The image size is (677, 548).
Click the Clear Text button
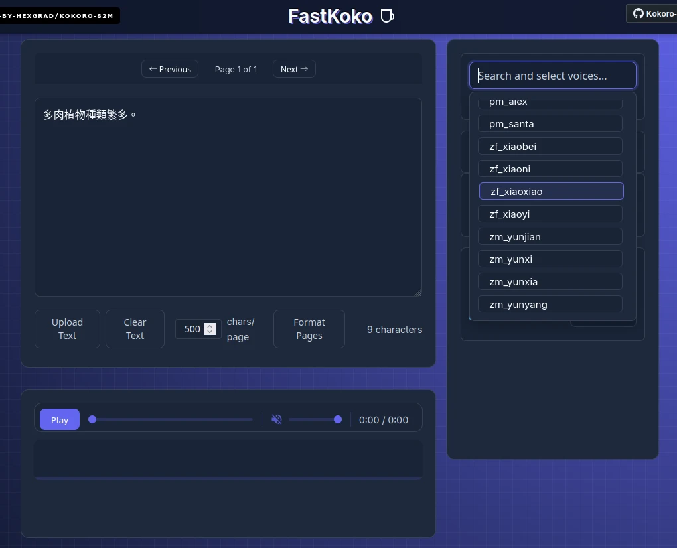tap(135, 329)
